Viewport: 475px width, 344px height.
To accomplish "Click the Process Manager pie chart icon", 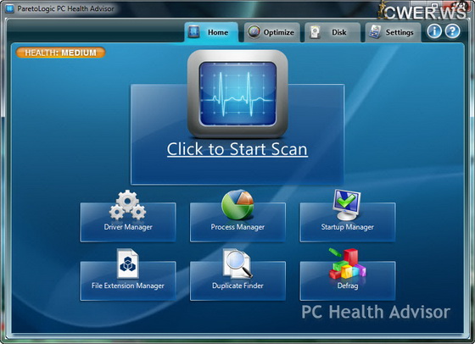I will (x=237, y=204).
